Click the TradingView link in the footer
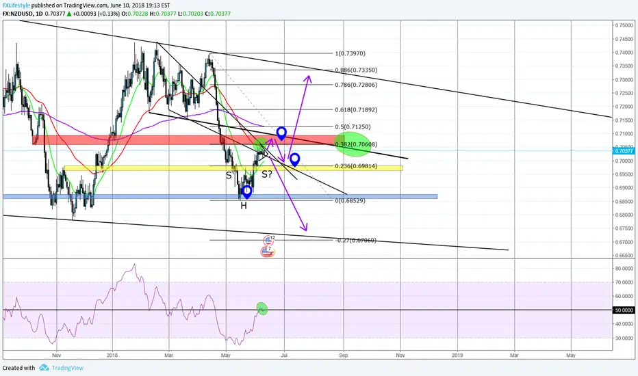The height and width of the screenshot is (376, 638). click(x=68, y=368)
